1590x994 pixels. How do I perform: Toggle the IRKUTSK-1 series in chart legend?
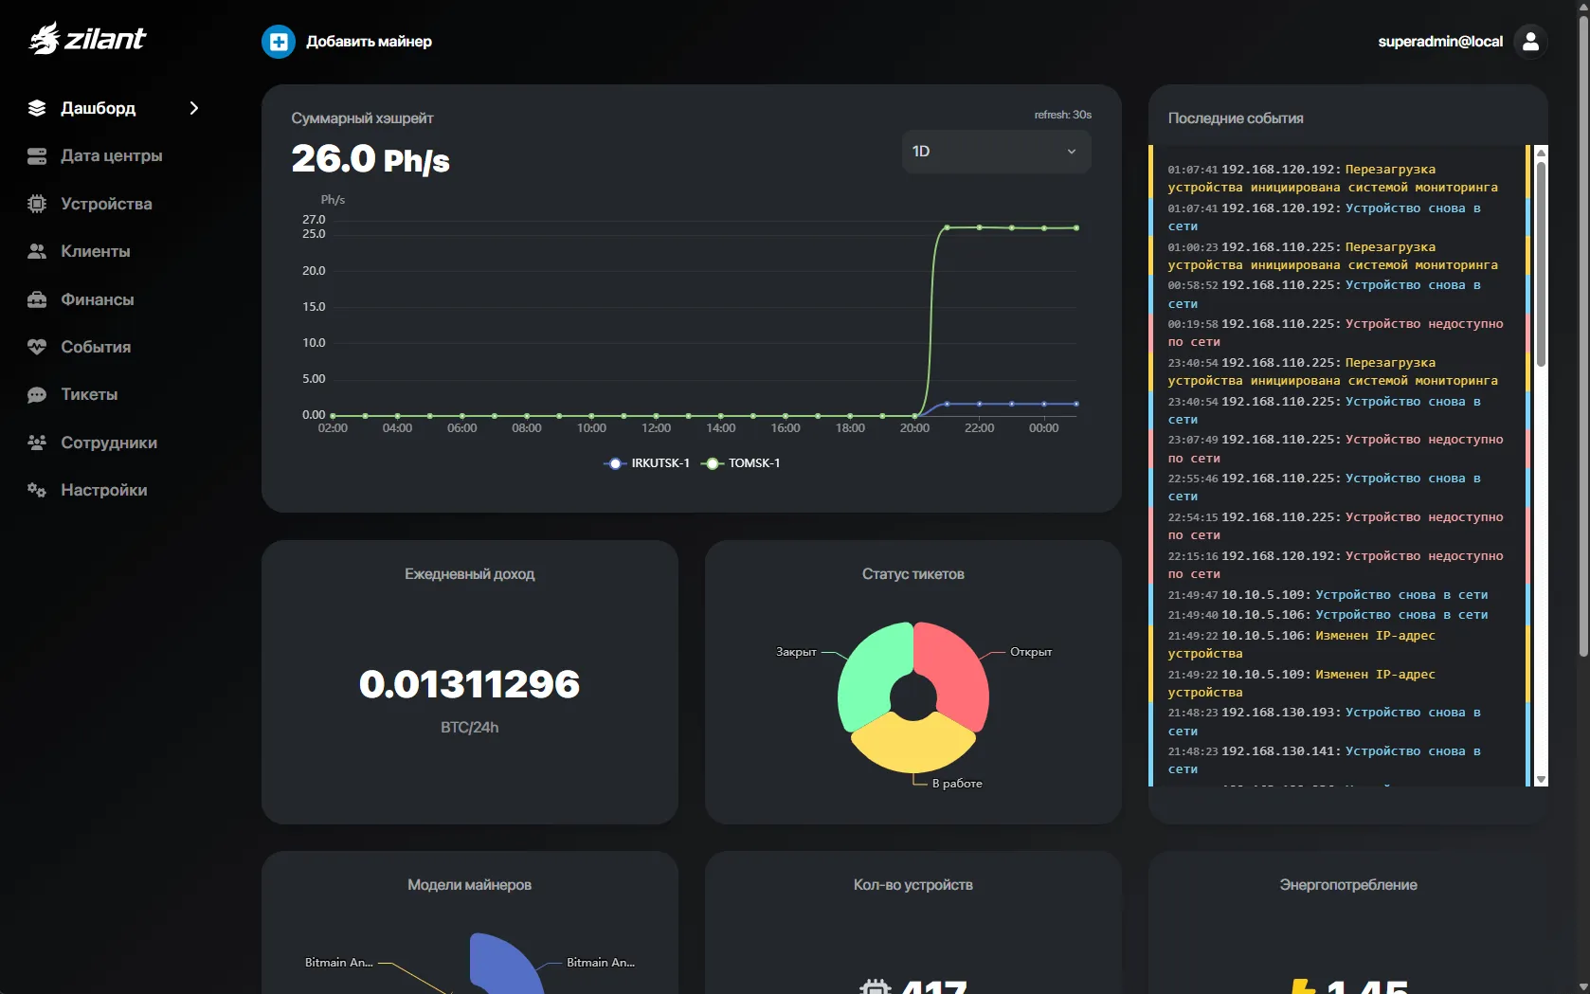tap(646, 462)
